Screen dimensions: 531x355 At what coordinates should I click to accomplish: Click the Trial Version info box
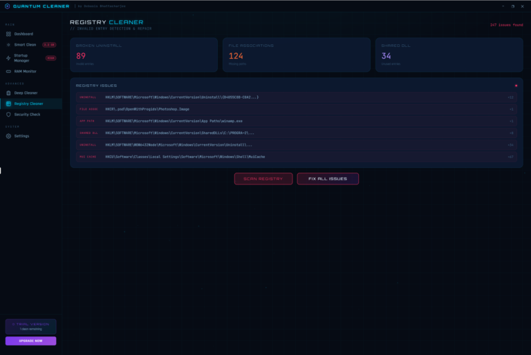(31, 327)
